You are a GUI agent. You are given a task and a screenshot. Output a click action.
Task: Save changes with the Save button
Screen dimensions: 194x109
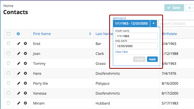pyautogui.click(x=174, y=8)
